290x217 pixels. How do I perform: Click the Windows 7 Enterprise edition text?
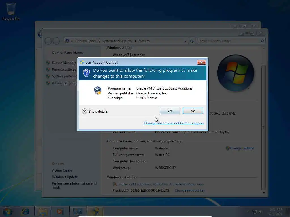(129, 55)
